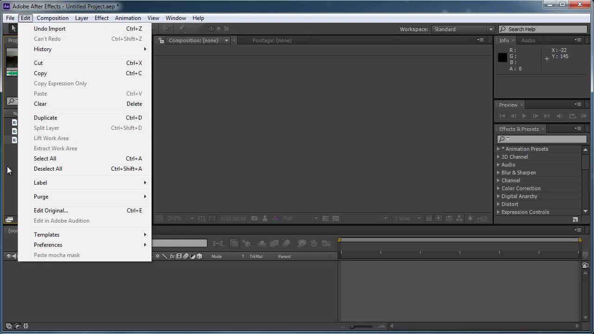Click the Collapse Transformations sun icon
This screenshot has width=594, height=334.
(158, 256)
